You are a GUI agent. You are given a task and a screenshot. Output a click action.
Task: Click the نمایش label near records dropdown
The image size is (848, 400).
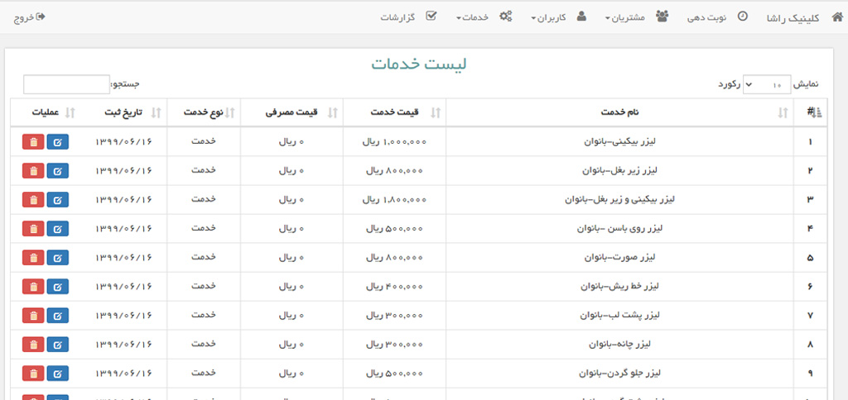point(806,84)
